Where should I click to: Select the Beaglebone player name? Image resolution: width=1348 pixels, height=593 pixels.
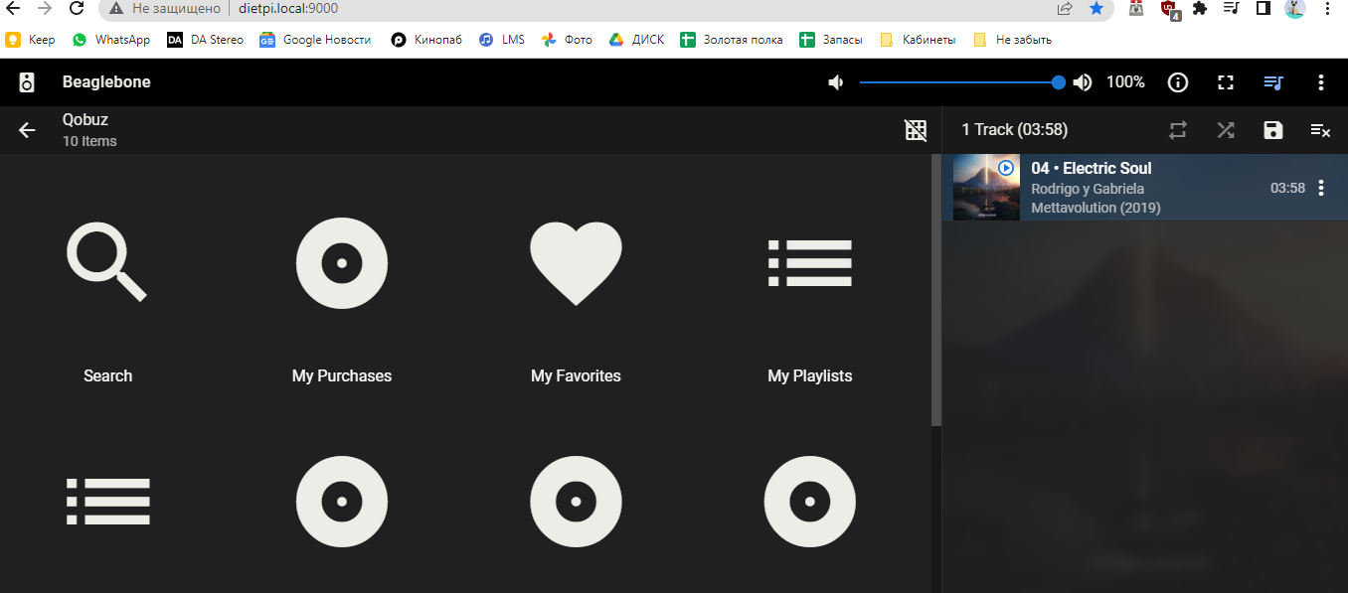click(x=106, y=82)
